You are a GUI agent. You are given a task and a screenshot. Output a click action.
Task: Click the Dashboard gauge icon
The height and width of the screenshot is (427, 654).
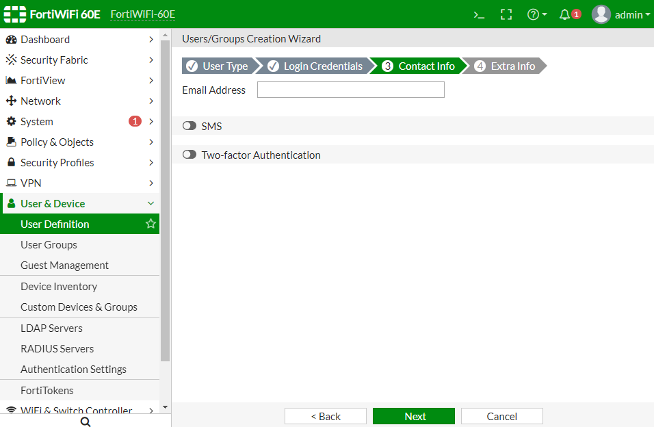coord(11,40)
